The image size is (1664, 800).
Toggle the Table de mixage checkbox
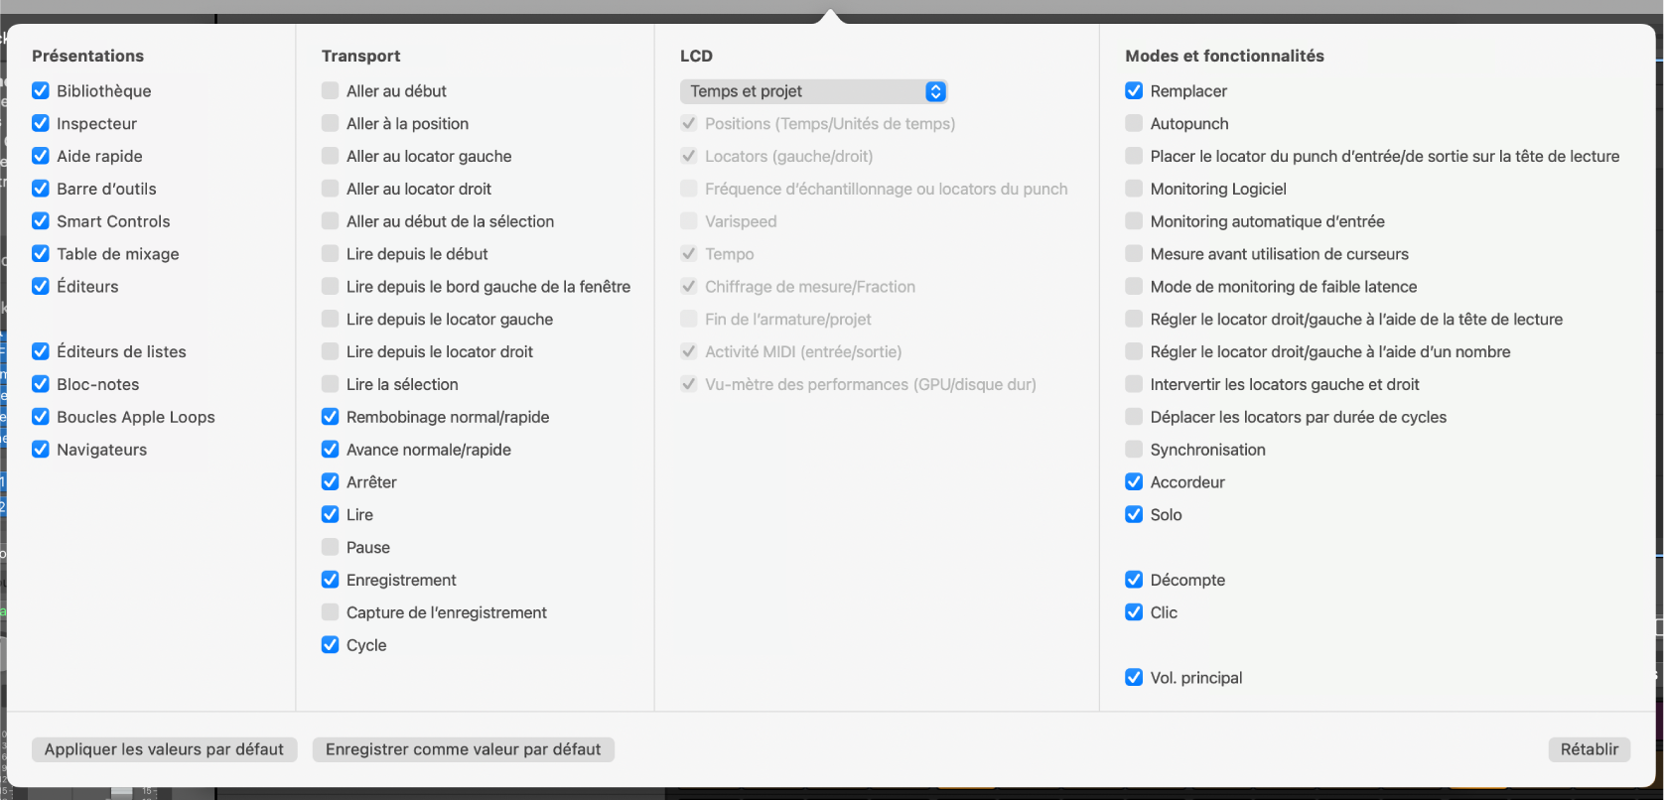click(41, 254)
